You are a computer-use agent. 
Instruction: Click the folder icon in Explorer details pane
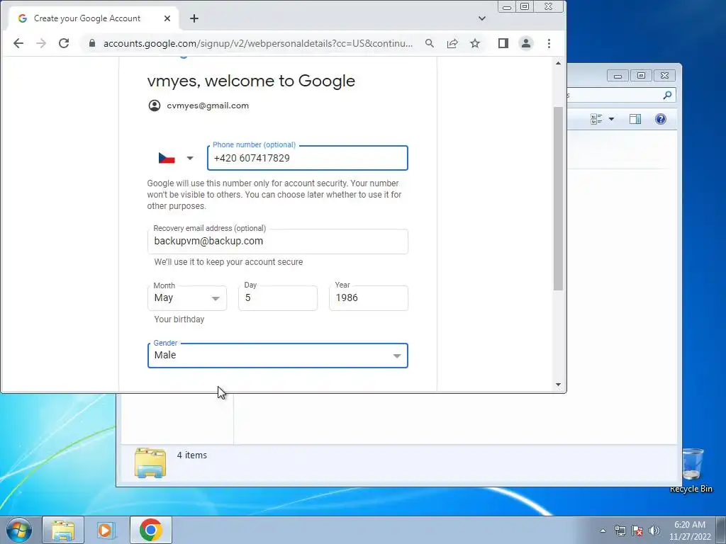pyautogui.click(x=150, y=463)
